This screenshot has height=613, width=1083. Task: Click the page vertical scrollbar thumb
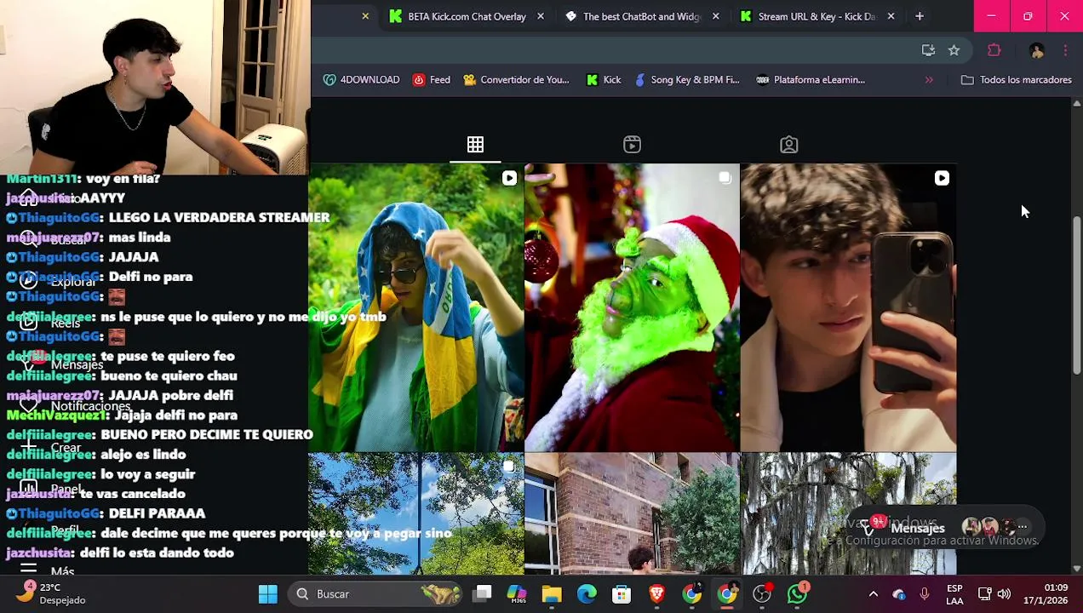point(1077,295)
